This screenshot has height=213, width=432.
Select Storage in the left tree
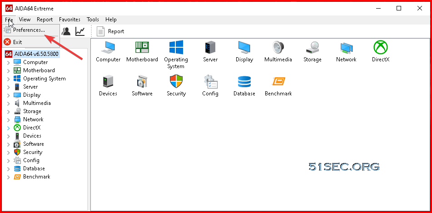[32, 111]
